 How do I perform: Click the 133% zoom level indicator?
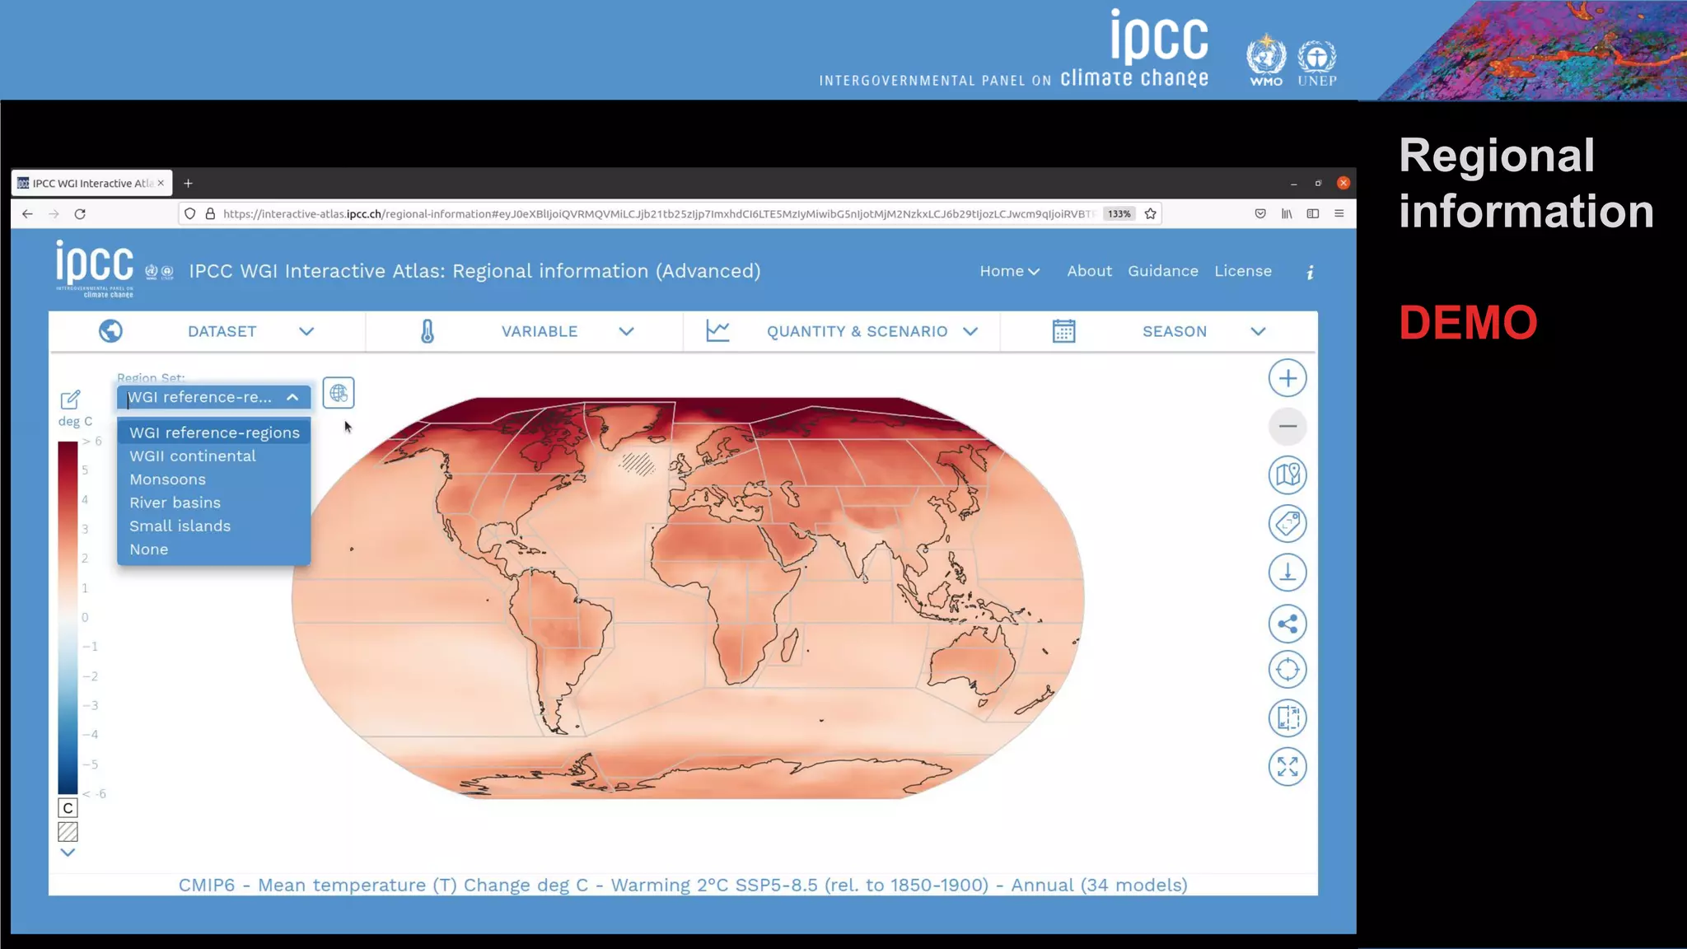tap(1119, 214)
